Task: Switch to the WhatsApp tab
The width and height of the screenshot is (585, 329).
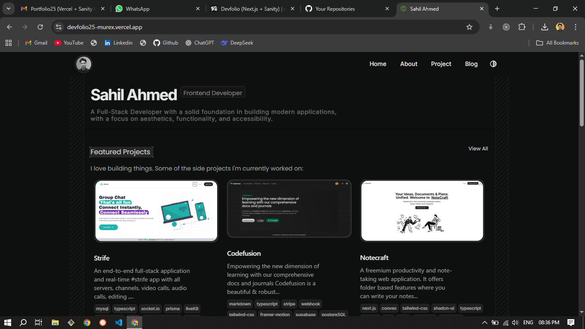Action: click(x=158, y=9)
